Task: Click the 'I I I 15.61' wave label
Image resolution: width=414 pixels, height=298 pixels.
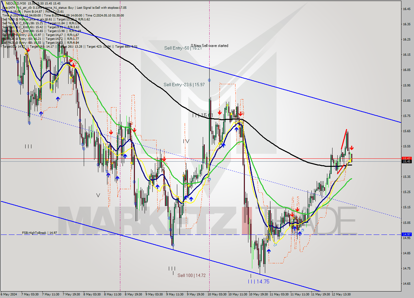Action: point(202,115)
